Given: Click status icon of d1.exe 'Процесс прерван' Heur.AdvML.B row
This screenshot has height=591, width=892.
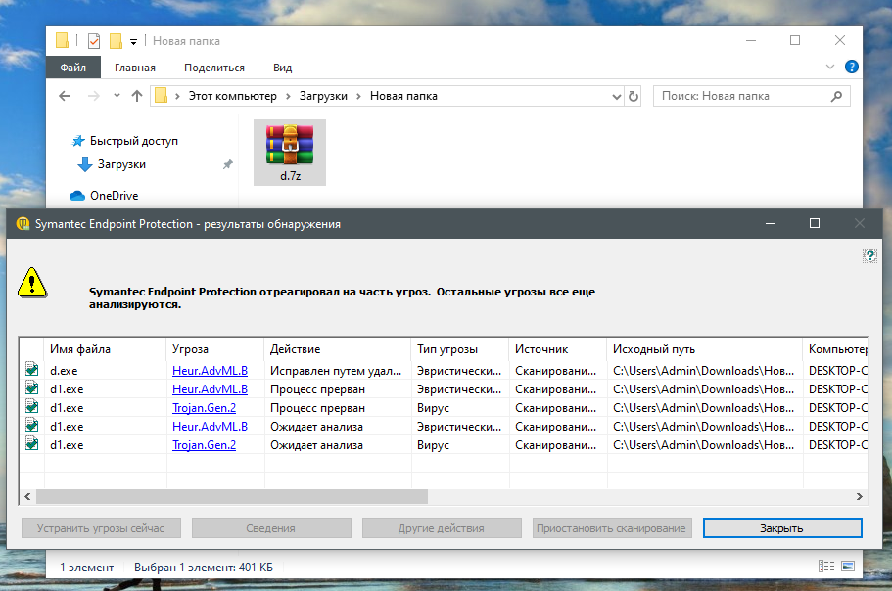Looking at the screenshot, I should (x=32, y=388).
